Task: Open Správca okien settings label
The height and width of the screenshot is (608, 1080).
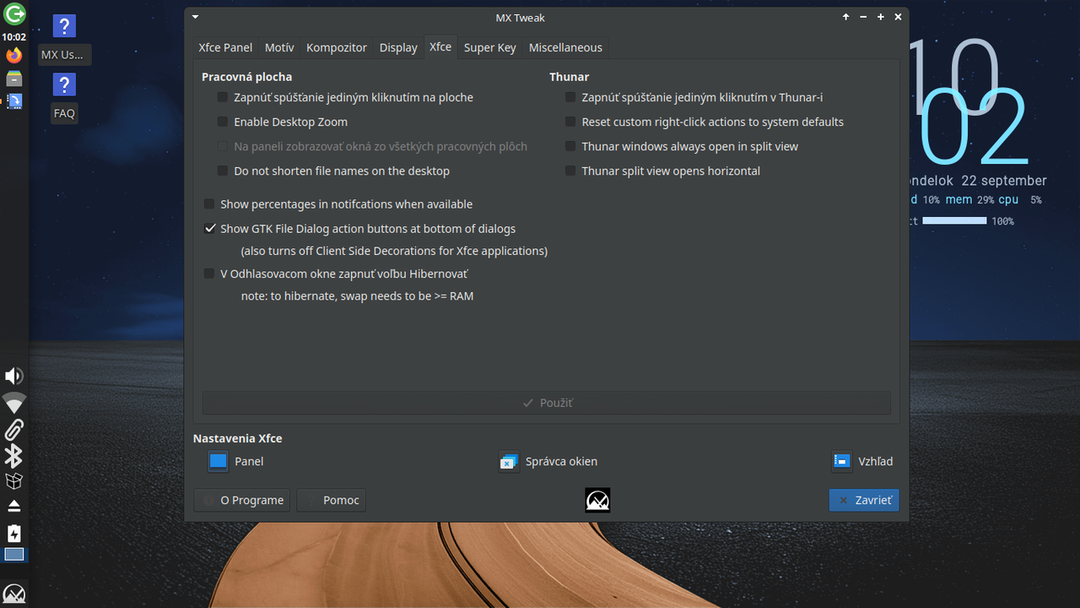Action: pyautogui.click(x=561, y=461)
